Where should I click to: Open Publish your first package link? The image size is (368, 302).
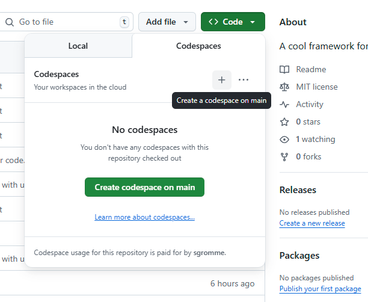tap(320, 289)
